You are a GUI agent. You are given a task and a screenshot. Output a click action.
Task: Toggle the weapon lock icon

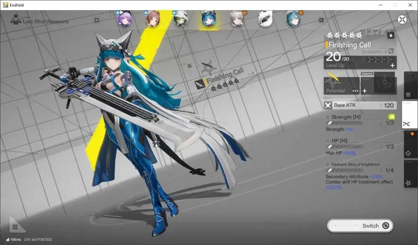[x=390, y=35]
